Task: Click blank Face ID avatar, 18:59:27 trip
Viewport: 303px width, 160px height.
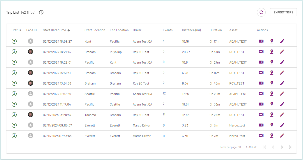Action: coord(31,41)
